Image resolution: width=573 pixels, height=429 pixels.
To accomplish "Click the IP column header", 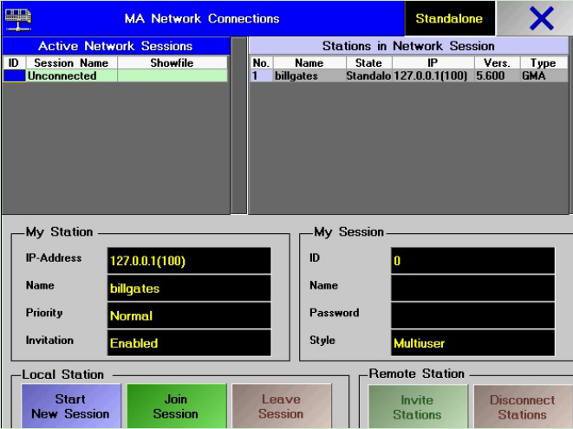I will click(433, 63).
